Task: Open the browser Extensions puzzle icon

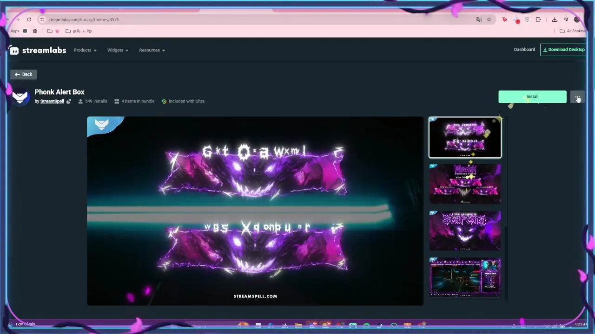Action: click(538, 19)
